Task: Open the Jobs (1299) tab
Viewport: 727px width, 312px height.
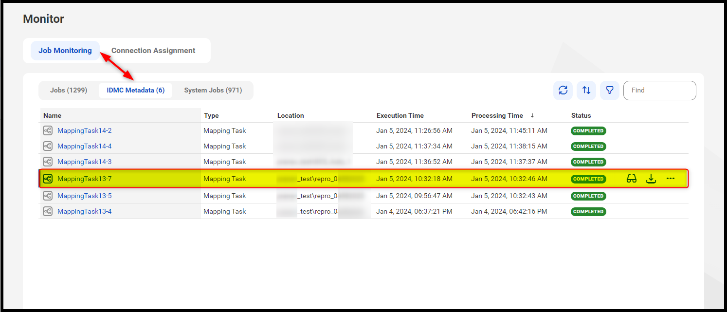Action: (x=69, y=90)
